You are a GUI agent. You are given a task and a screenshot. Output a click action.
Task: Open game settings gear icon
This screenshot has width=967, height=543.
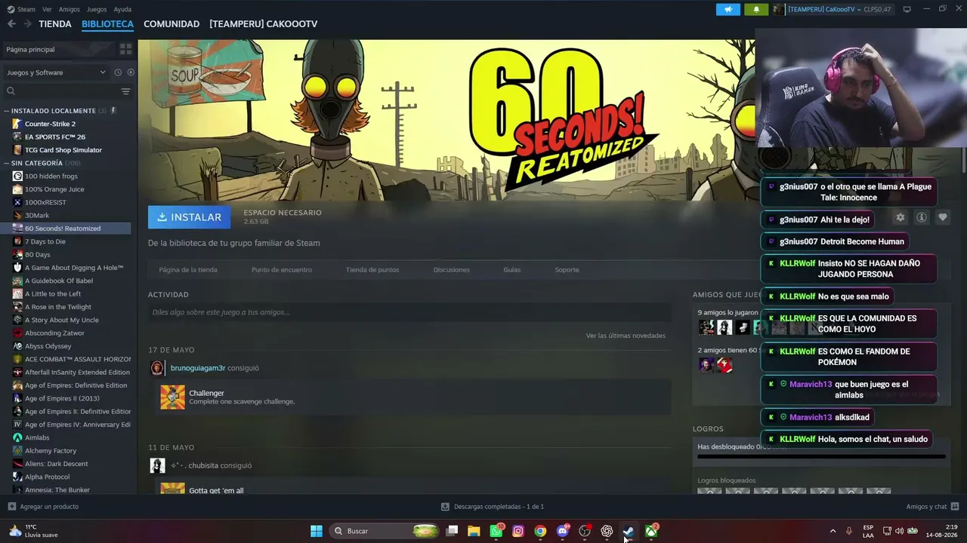tap(900, 217)
